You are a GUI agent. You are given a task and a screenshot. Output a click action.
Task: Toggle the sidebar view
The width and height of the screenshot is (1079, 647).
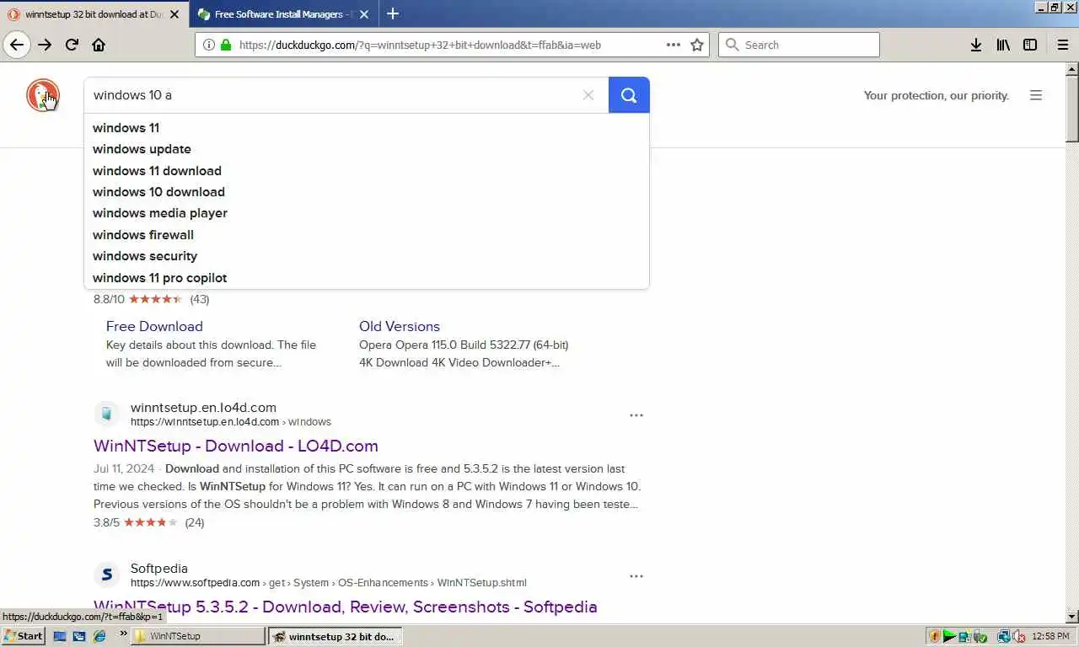click(x=1030, y=45)
